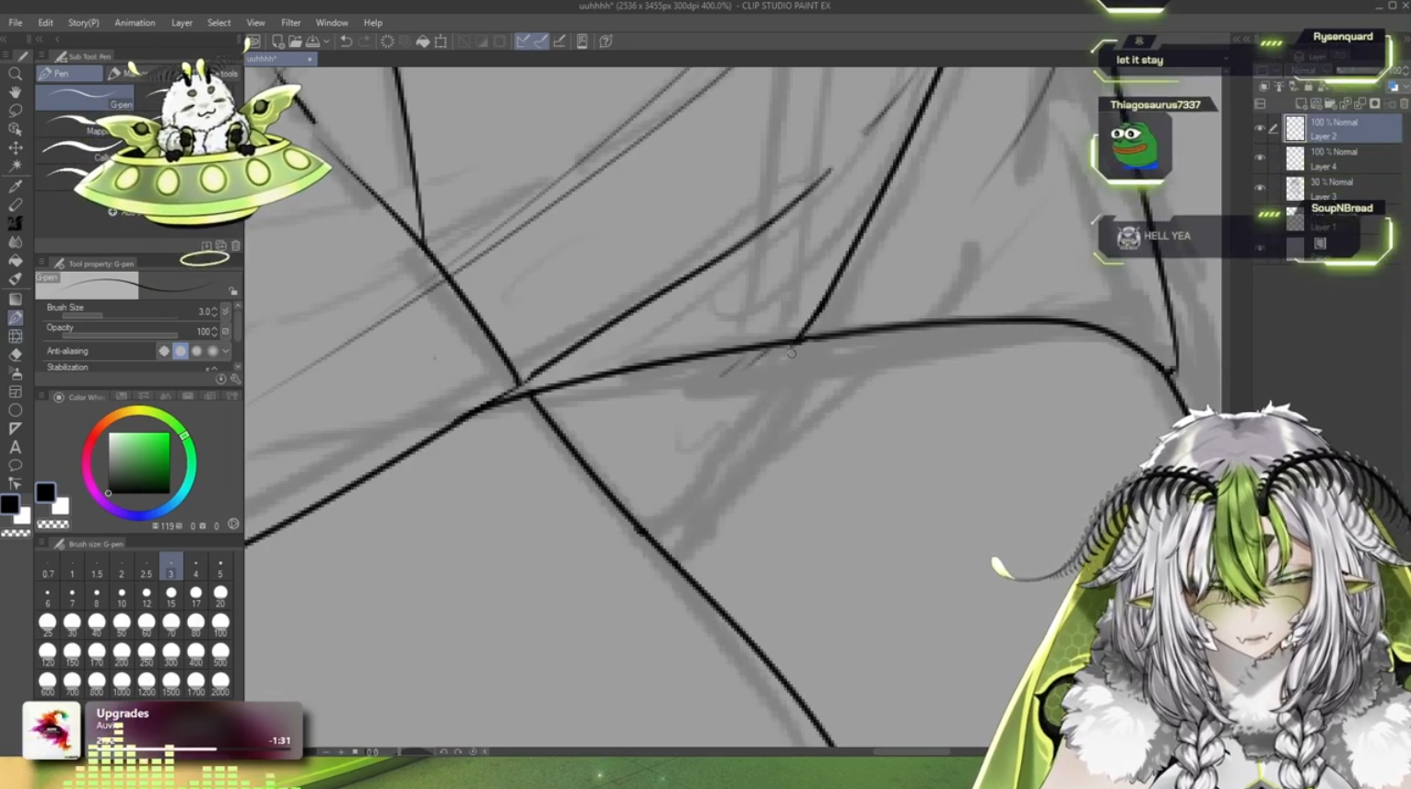Open CLIP STUDIO support help icon
This screenshot has height=789, width=1411.
pos(606,41)
